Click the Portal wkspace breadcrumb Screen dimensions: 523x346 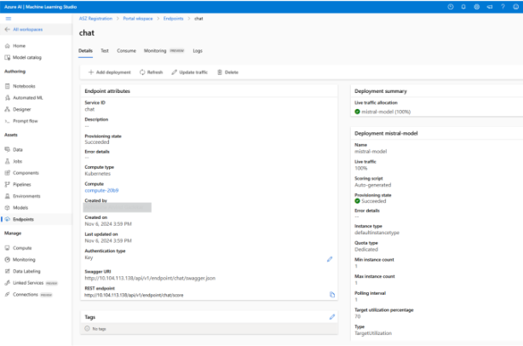point(138,19)
